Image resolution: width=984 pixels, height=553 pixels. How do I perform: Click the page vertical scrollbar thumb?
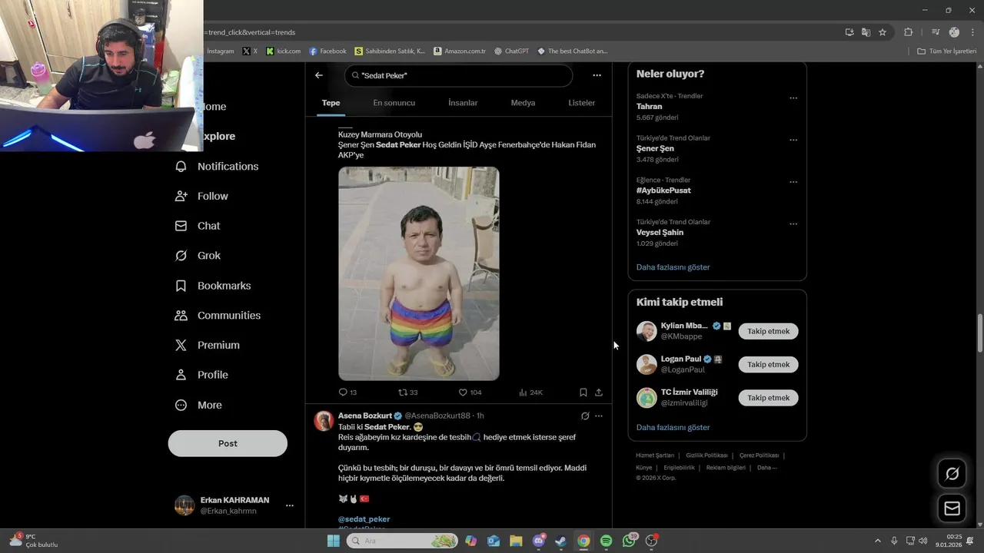pos(979,333)
